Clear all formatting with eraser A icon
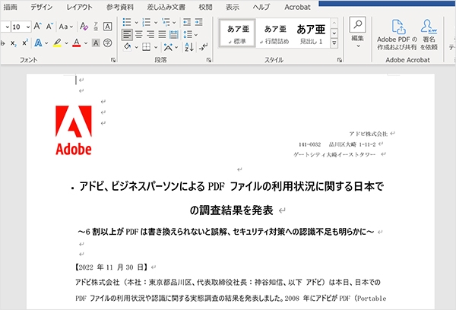This screenshot has height=310, width=456. 84,27
